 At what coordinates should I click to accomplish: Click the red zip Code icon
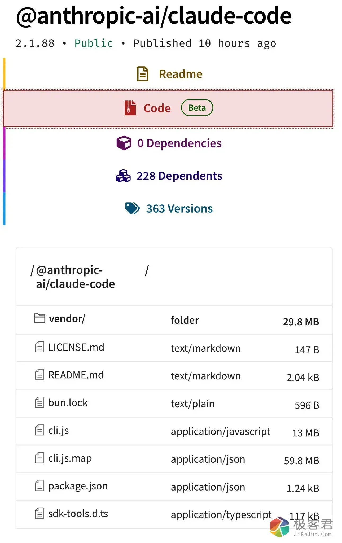coord(130,108)
